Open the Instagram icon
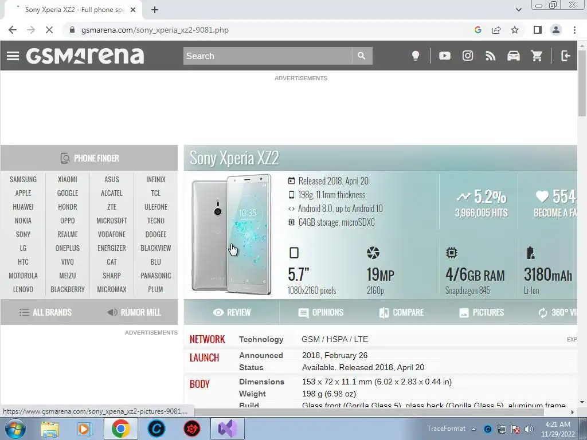The image size is (587, 440). pyautogui.click(x=468, y=56)
